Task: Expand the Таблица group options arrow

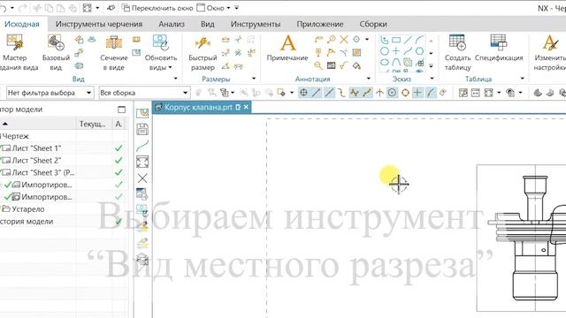Action: 523,79
